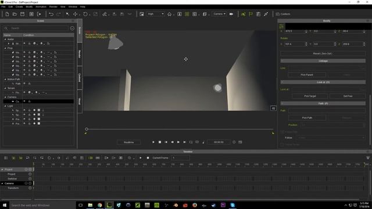
Task: Step to the previous frame
Action: tap(172, 142)
